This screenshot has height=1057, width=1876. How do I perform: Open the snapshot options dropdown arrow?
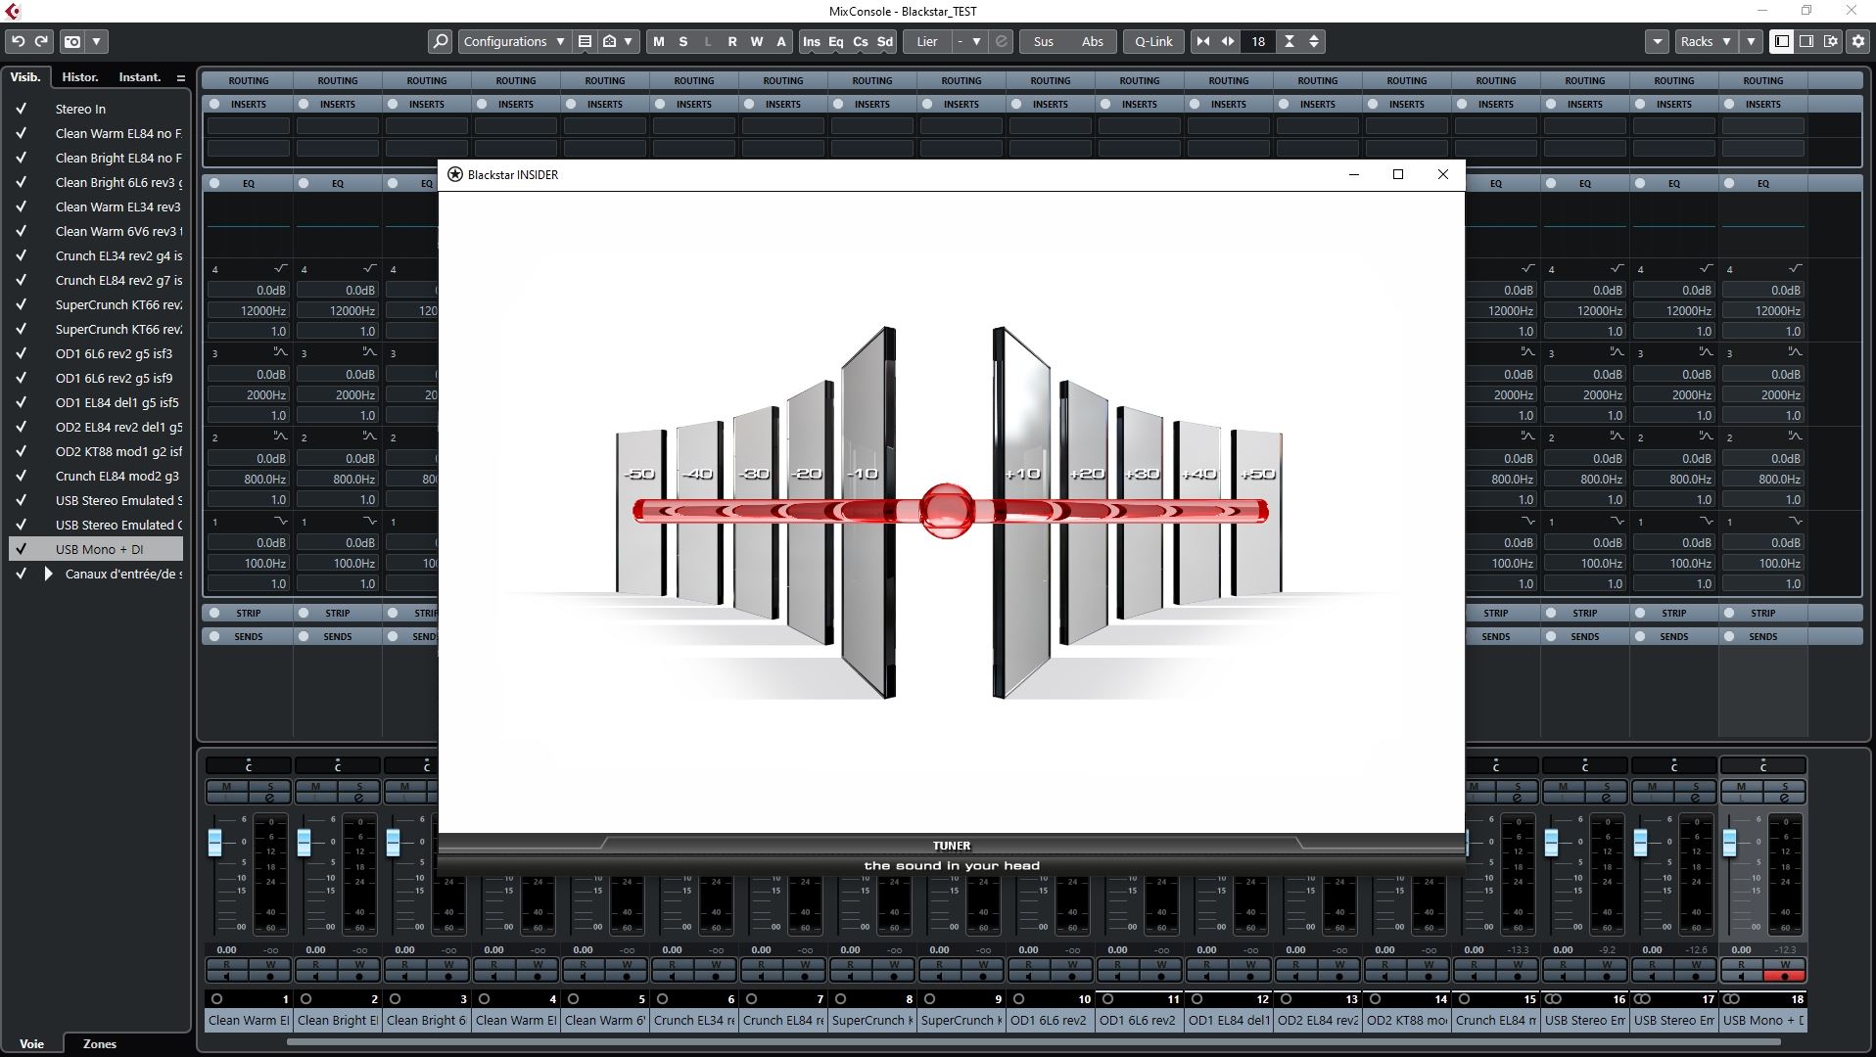point(97,41)
